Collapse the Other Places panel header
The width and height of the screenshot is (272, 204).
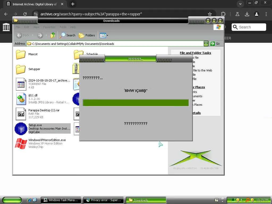click(198, 87)
